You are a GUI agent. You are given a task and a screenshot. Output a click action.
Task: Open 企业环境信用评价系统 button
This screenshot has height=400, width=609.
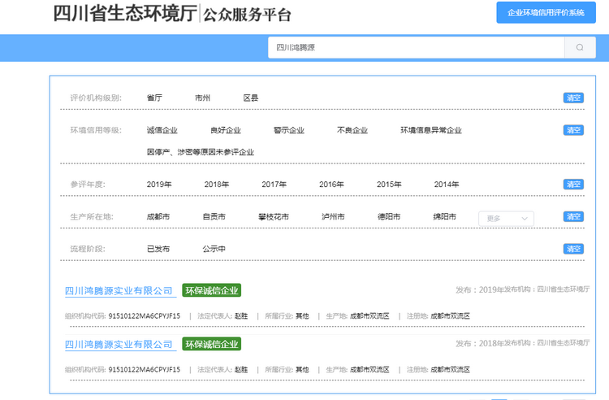545,13
